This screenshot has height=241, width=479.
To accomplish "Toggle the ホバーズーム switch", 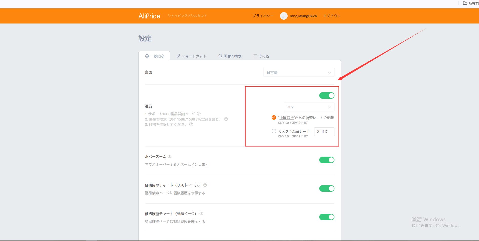I will 327,160.
